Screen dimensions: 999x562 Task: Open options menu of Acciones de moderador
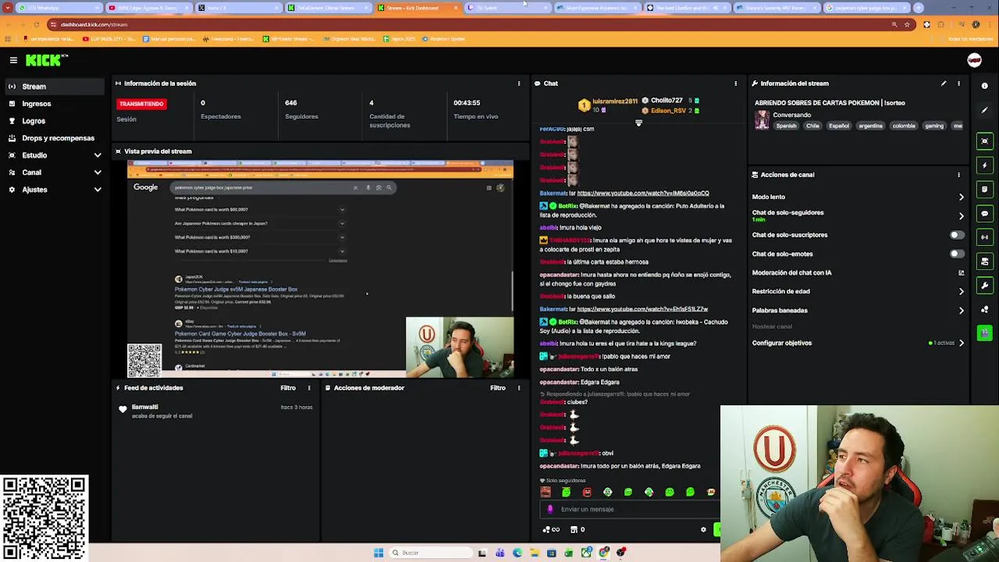point(519,388)
